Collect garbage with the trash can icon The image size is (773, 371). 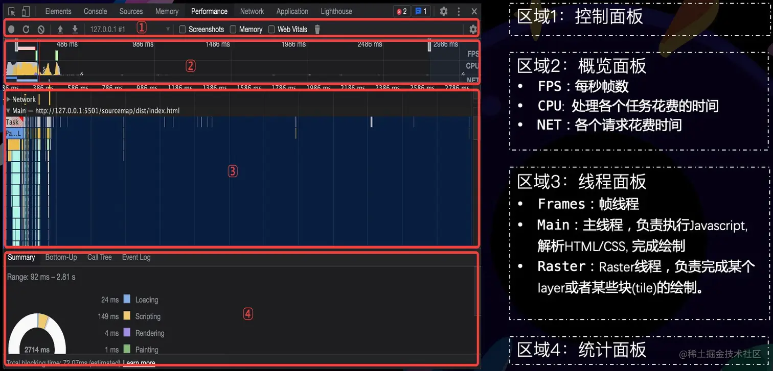(x=317, y=29)
